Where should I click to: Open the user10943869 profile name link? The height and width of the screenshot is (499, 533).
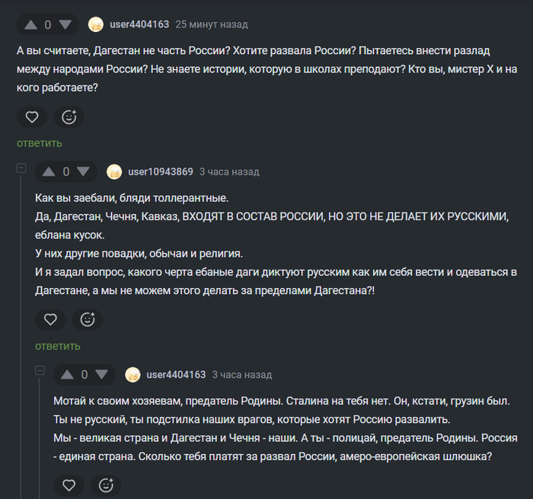[161, 171]
